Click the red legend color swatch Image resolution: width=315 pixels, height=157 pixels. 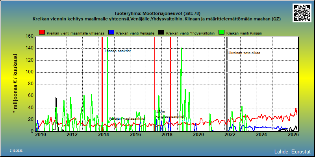pyautogui.click(x=42, y=33)
